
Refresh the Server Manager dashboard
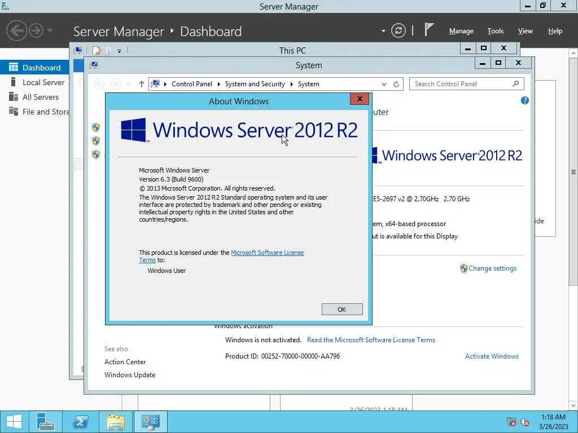pos(398,30)
